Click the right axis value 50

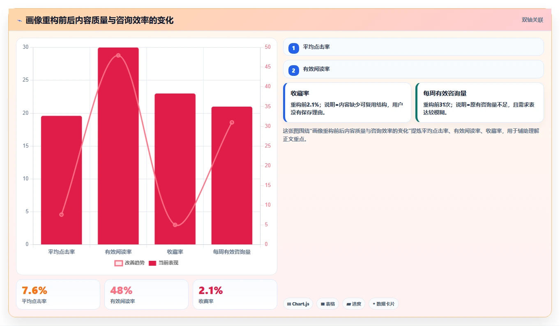267,47
